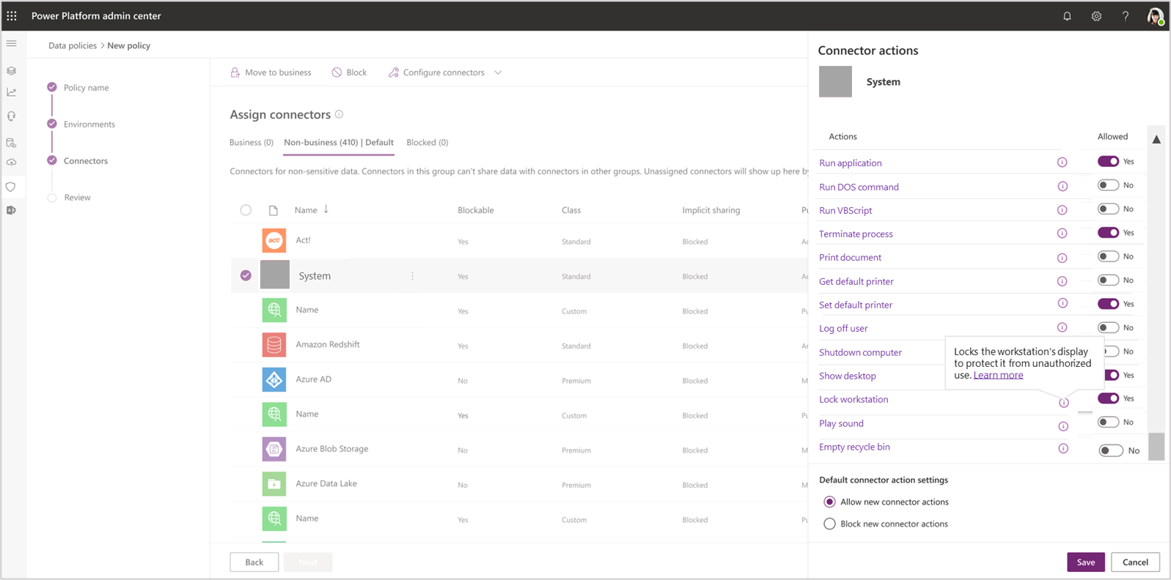Click the Block toolbar button
The width and height of the screenshot is (1171, 580).
click(349, 72)
